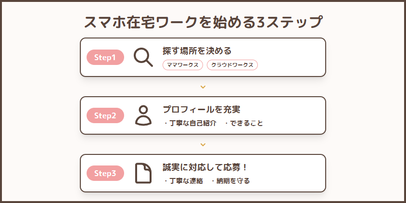Image resolution: width=406 pixels, height=203 pixels.
Task: Select the Step2 pink badge
Action: tap(105, 115)
